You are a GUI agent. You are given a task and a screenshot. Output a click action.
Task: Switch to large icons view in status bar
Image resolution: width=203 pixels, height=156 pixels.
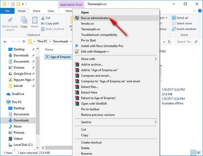pos(199,153)
